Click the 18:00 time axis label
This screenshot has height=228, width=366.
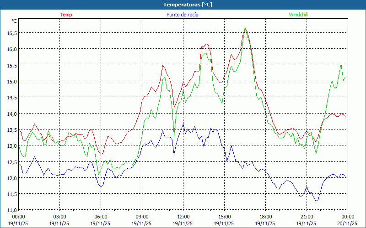click(265, 217)
